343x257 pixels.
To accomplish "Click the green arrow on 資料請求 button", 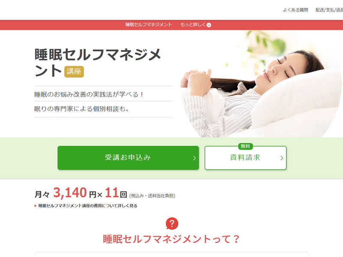I will point(282,158).
